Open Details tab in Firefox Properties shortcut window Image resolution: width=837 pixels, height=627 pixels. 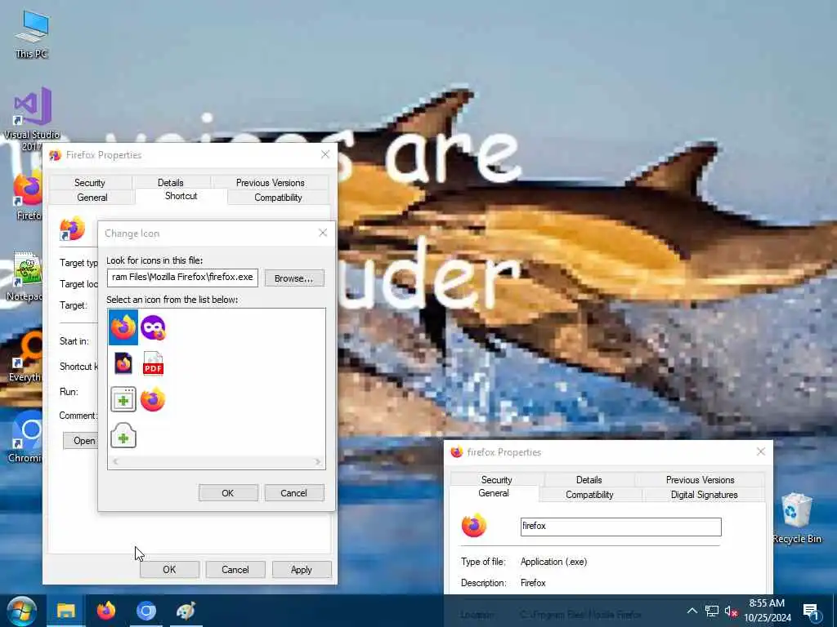click(x=170, y=182)
